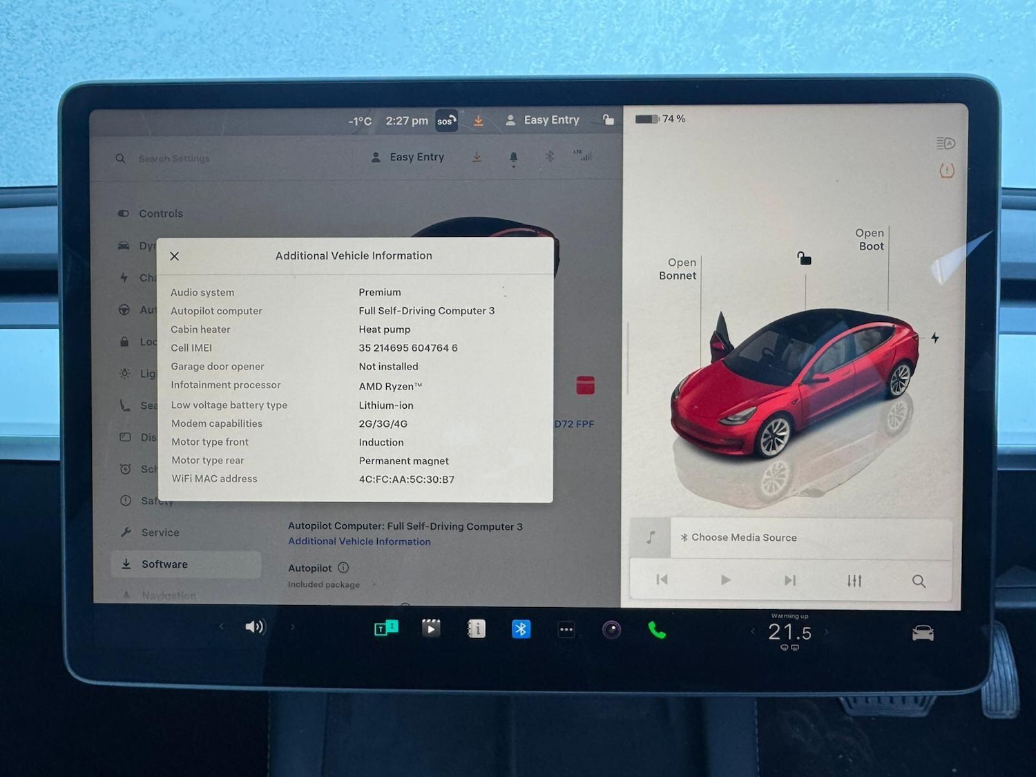The image size is (1036, 777).
Task: Tap the cabin camera icon in the taskbar
Action: [611, 629]
